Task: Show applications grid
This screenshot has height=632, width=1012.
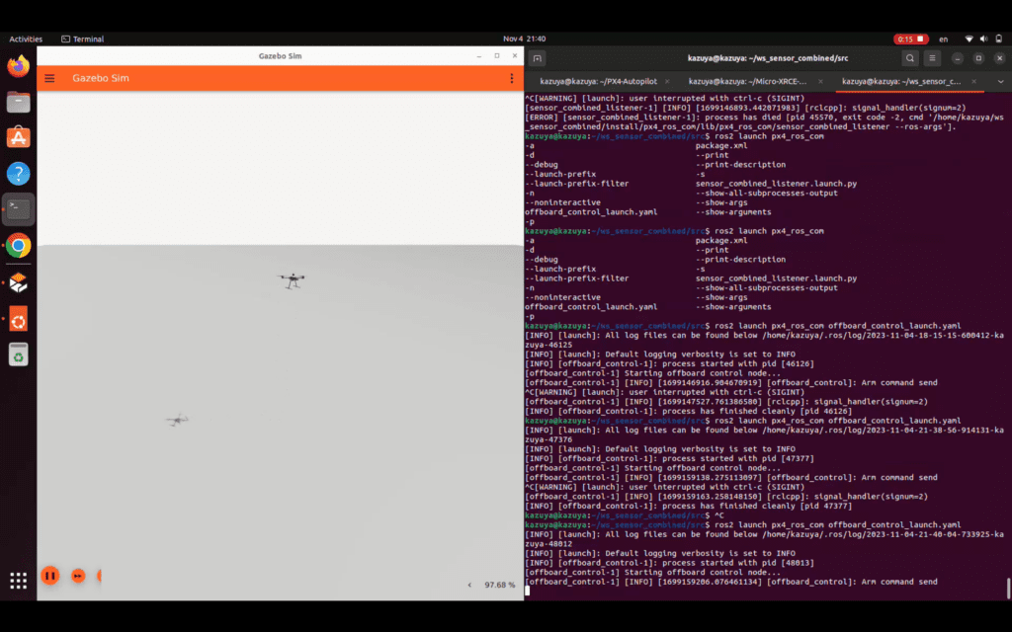Action: point(18,581)
